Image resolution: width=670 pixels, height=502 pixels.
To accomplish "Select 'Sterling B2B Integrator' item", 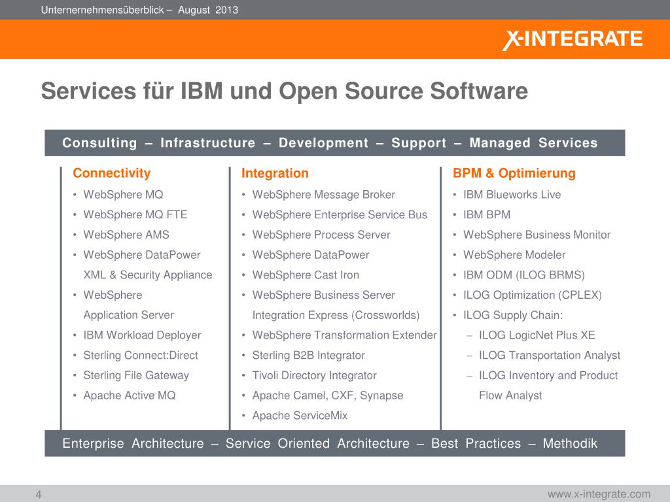I will click(309, 355).
